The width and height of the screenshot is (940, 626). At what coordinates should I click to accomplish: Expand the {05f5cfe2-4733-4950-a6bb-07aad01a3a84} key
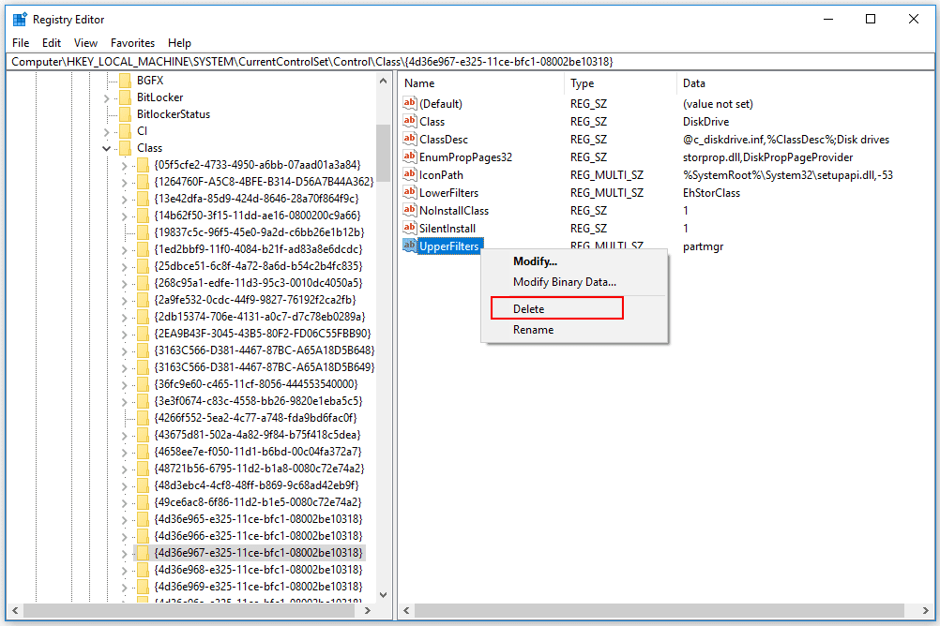tap(124, 165)
